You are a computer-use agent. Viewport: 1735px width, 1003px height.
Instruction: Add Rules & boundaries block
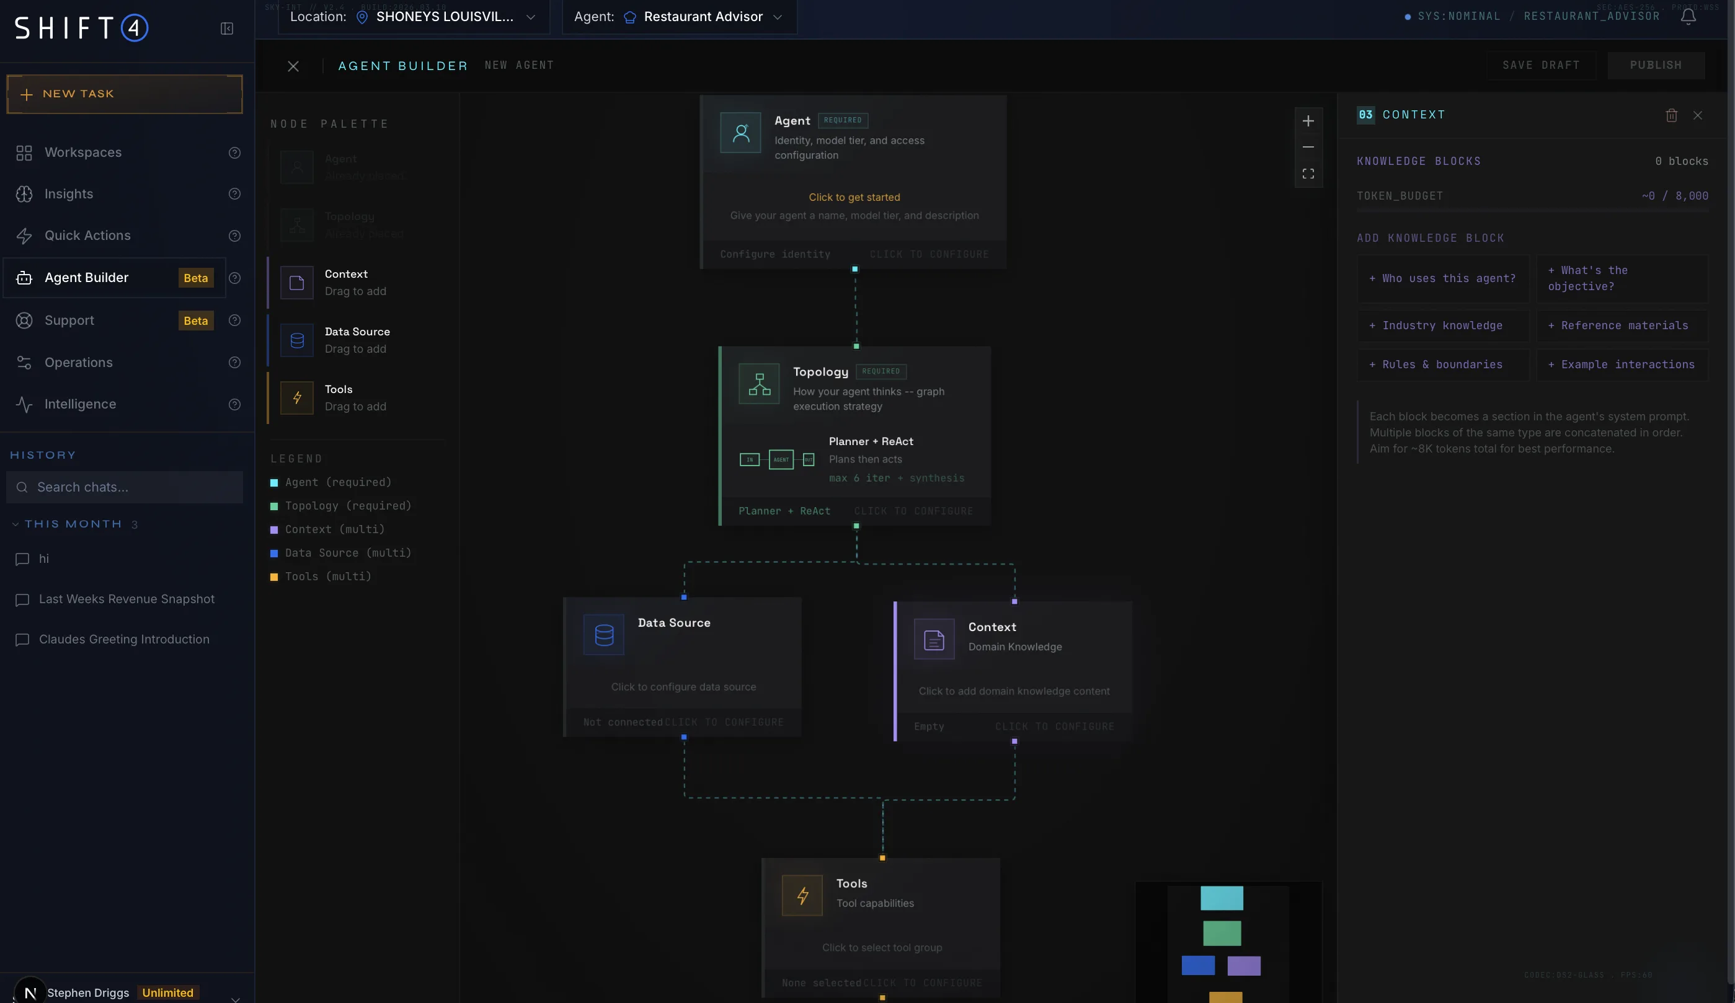coord(1443,365)
